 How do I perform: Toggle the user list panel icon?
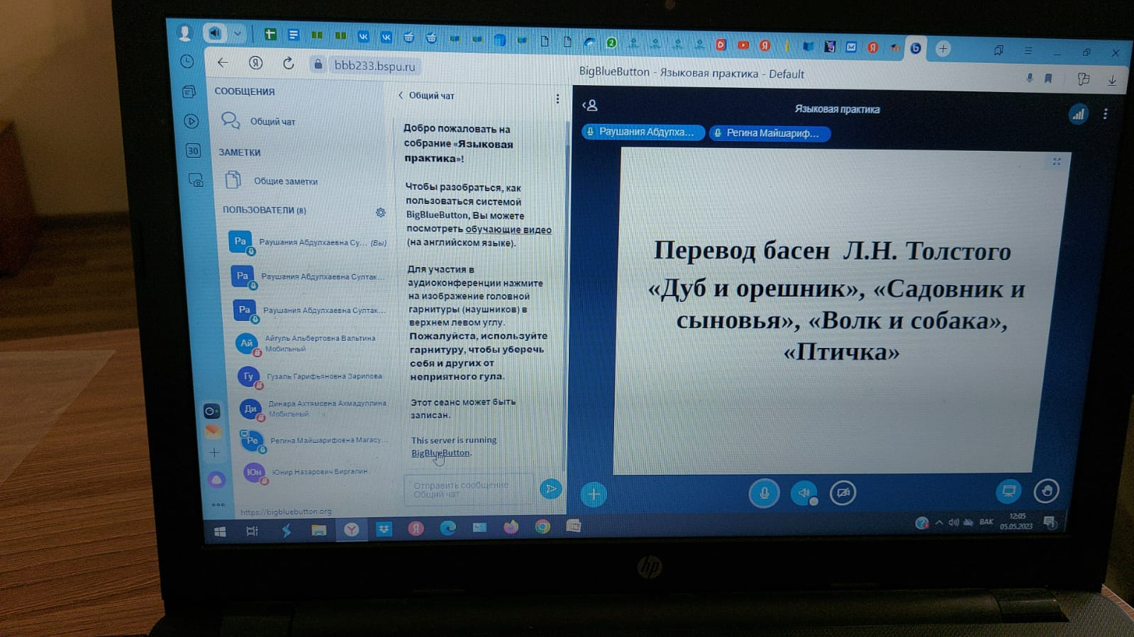pos(590,106)
